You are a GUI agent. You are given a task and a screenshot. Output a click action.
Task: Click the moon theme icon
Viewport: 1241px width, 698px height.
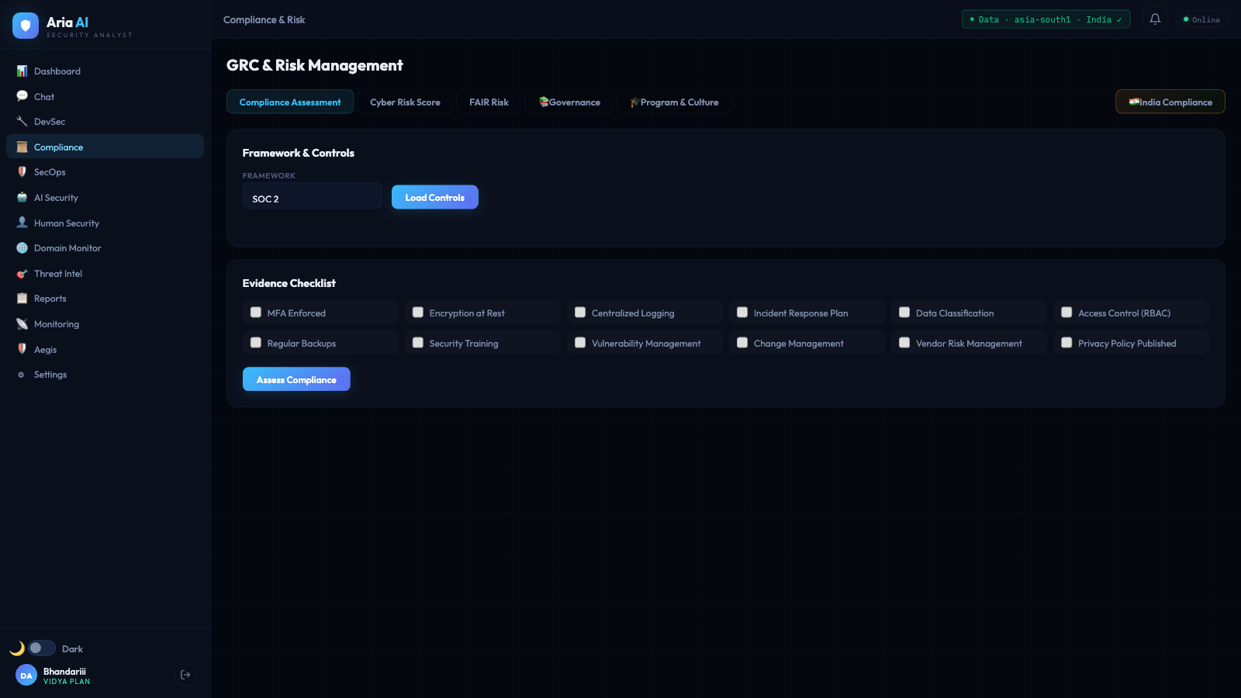[x=17, y=648]
